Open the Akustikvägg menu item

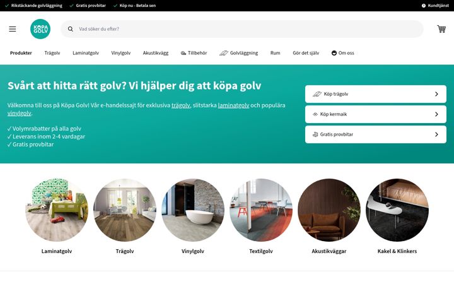[x=156, y=53]
